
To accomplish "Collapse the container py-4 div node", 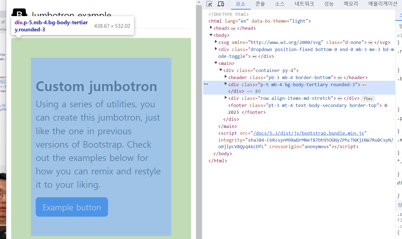I will pos(221,70).
